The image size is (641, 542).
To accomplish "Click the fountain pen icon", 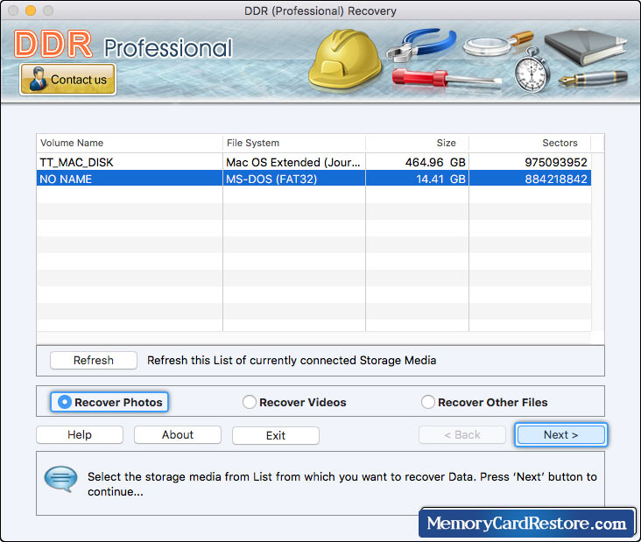I will (x=593, y=79).
